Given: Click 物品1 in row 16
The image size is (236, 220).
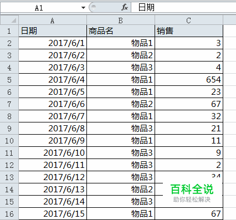Looking at the screenshot, I should pyautogui.click(x=121, y=214).
